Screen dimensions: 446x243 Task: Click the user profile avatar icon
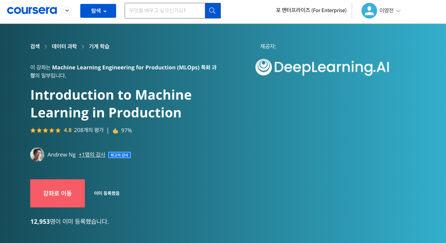[369, 11]
